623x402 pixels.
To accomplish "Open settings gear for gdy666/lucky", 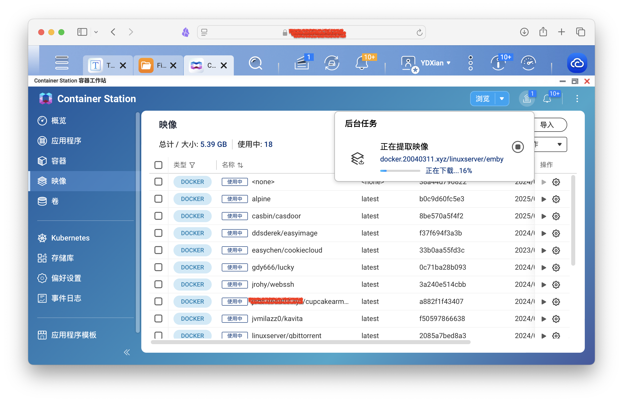I will (x=556, y=268).
